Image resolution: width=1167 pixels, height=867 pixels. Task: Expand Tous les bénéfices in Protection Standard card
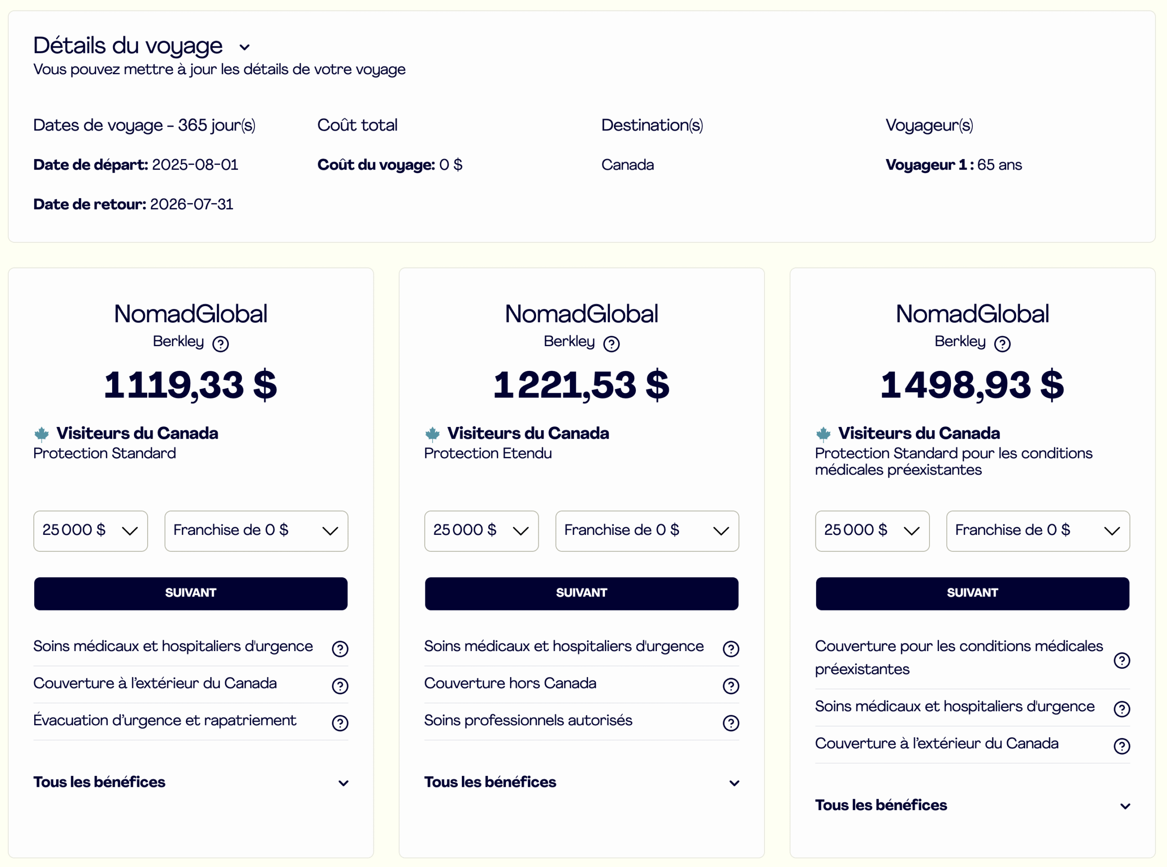pyautogui.click(x=191, y=782)
